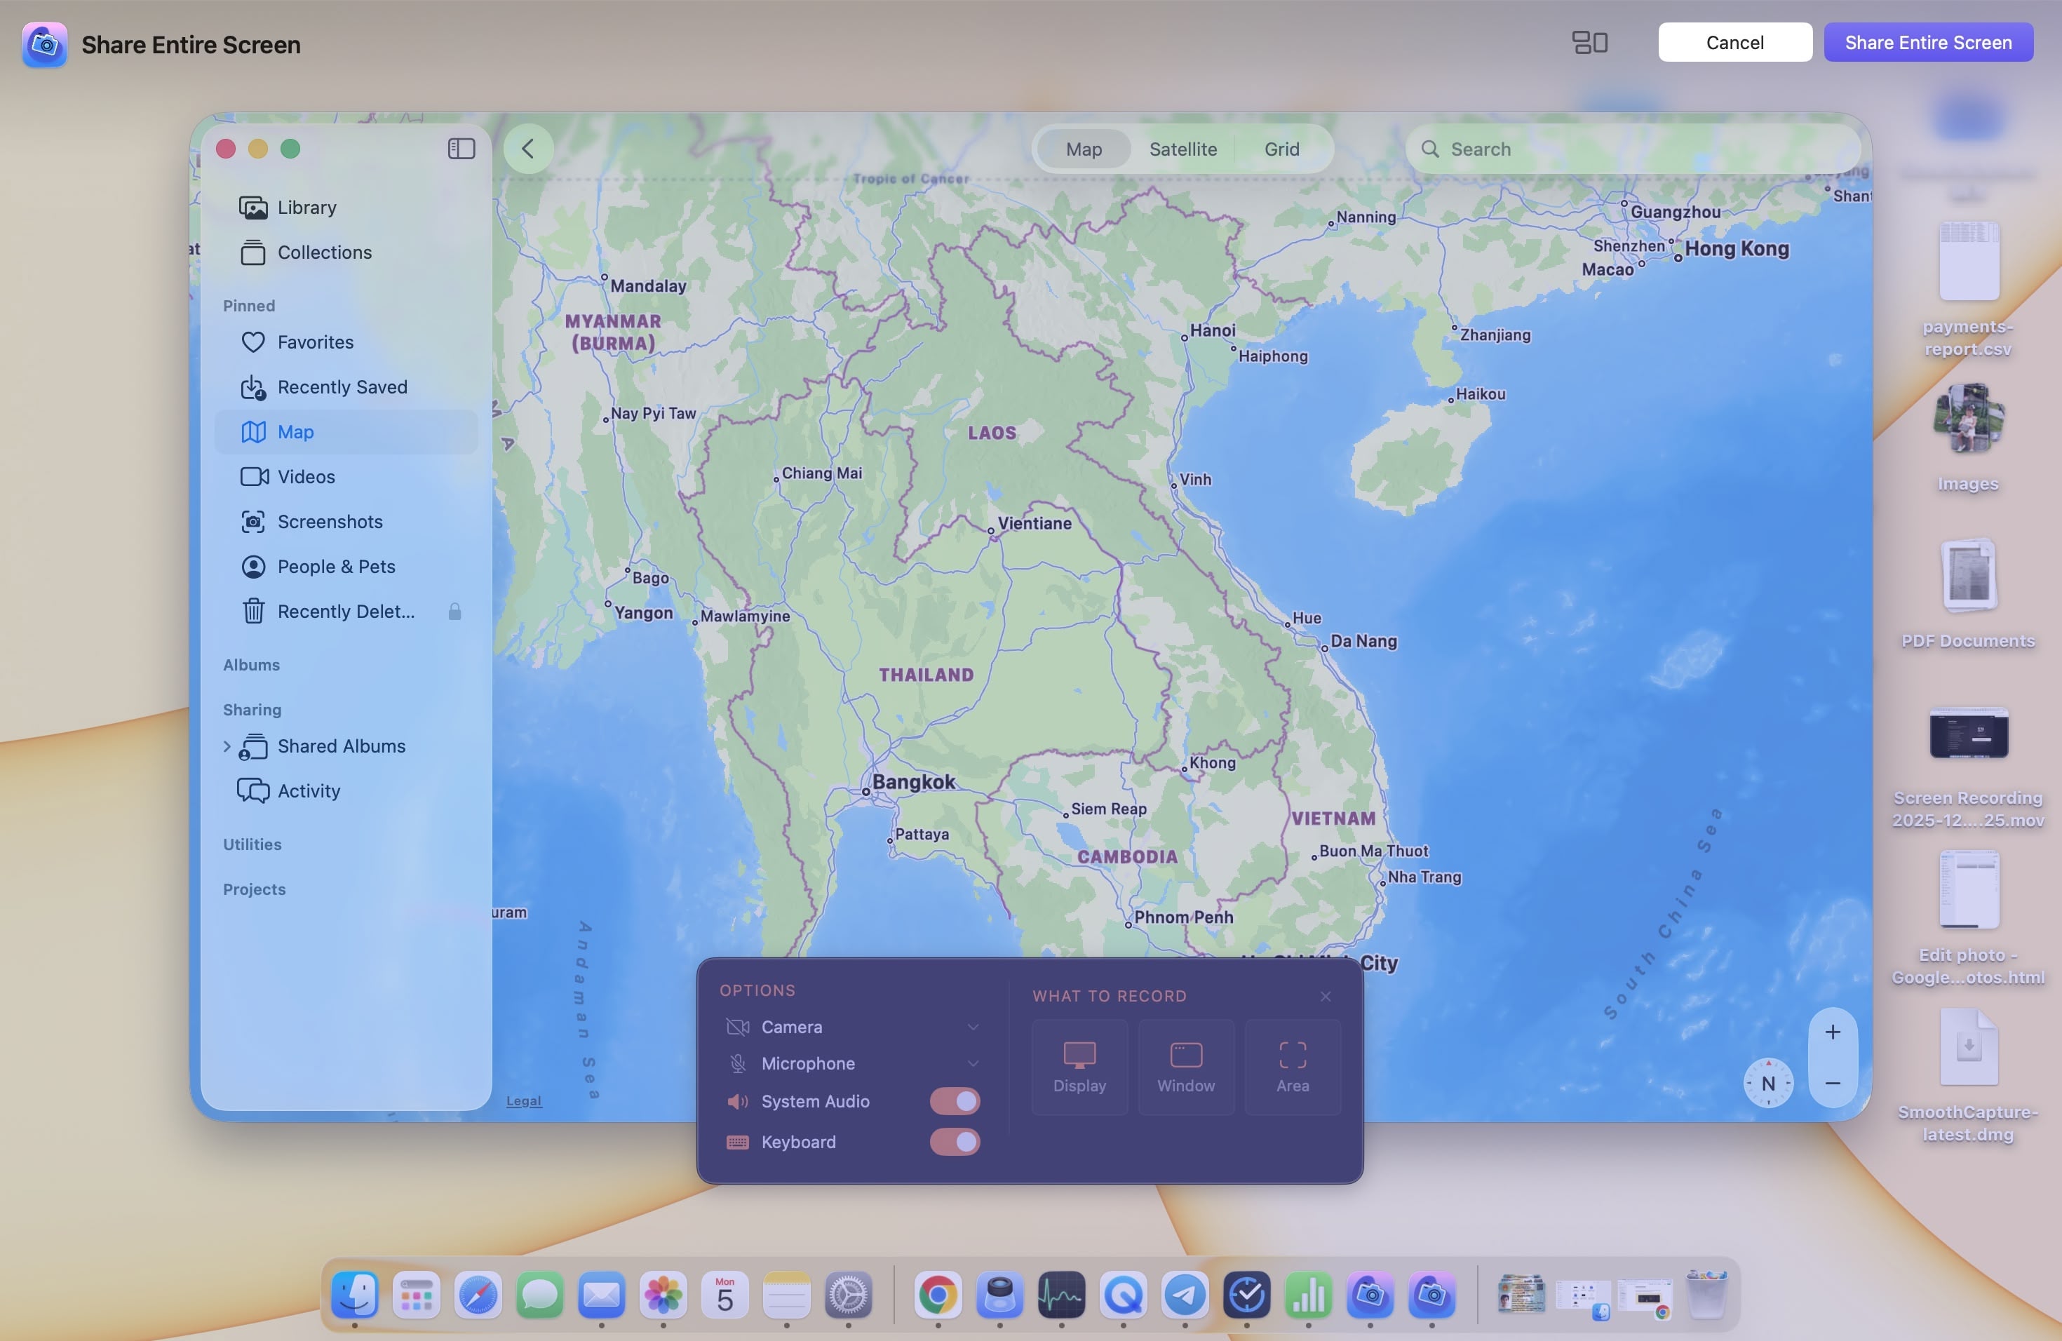The height and width of the screenshot is (1341, 2062).
Task: Choose Area as what to record
Action: [1293, 1067]
